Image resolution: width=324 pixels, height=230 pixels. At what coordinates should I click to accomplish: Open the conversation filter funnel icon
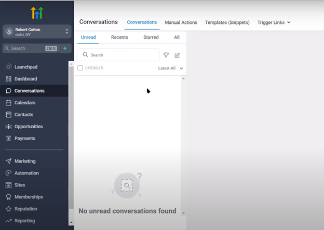click(x=166, y=55)
